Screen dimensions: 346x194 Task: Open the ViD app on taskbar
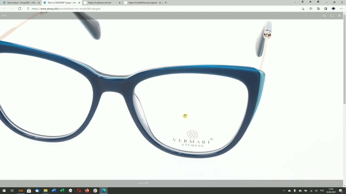[x=21, y=191]
